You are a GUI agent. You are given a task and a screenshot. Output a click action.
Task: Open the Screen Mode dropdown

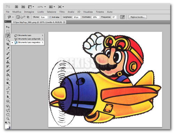click(61, 7)
